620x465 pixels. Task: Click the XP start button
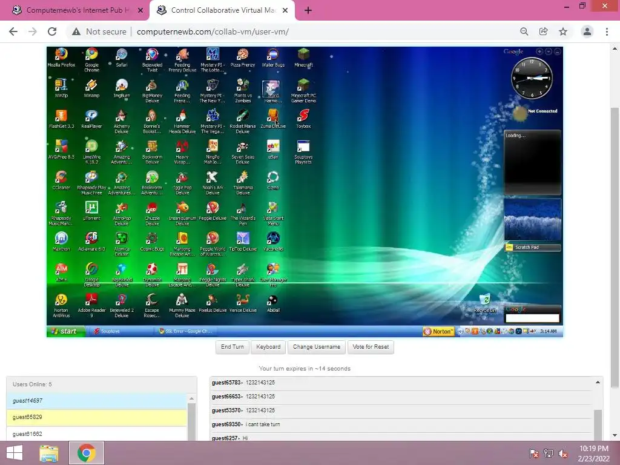[65, 331]
